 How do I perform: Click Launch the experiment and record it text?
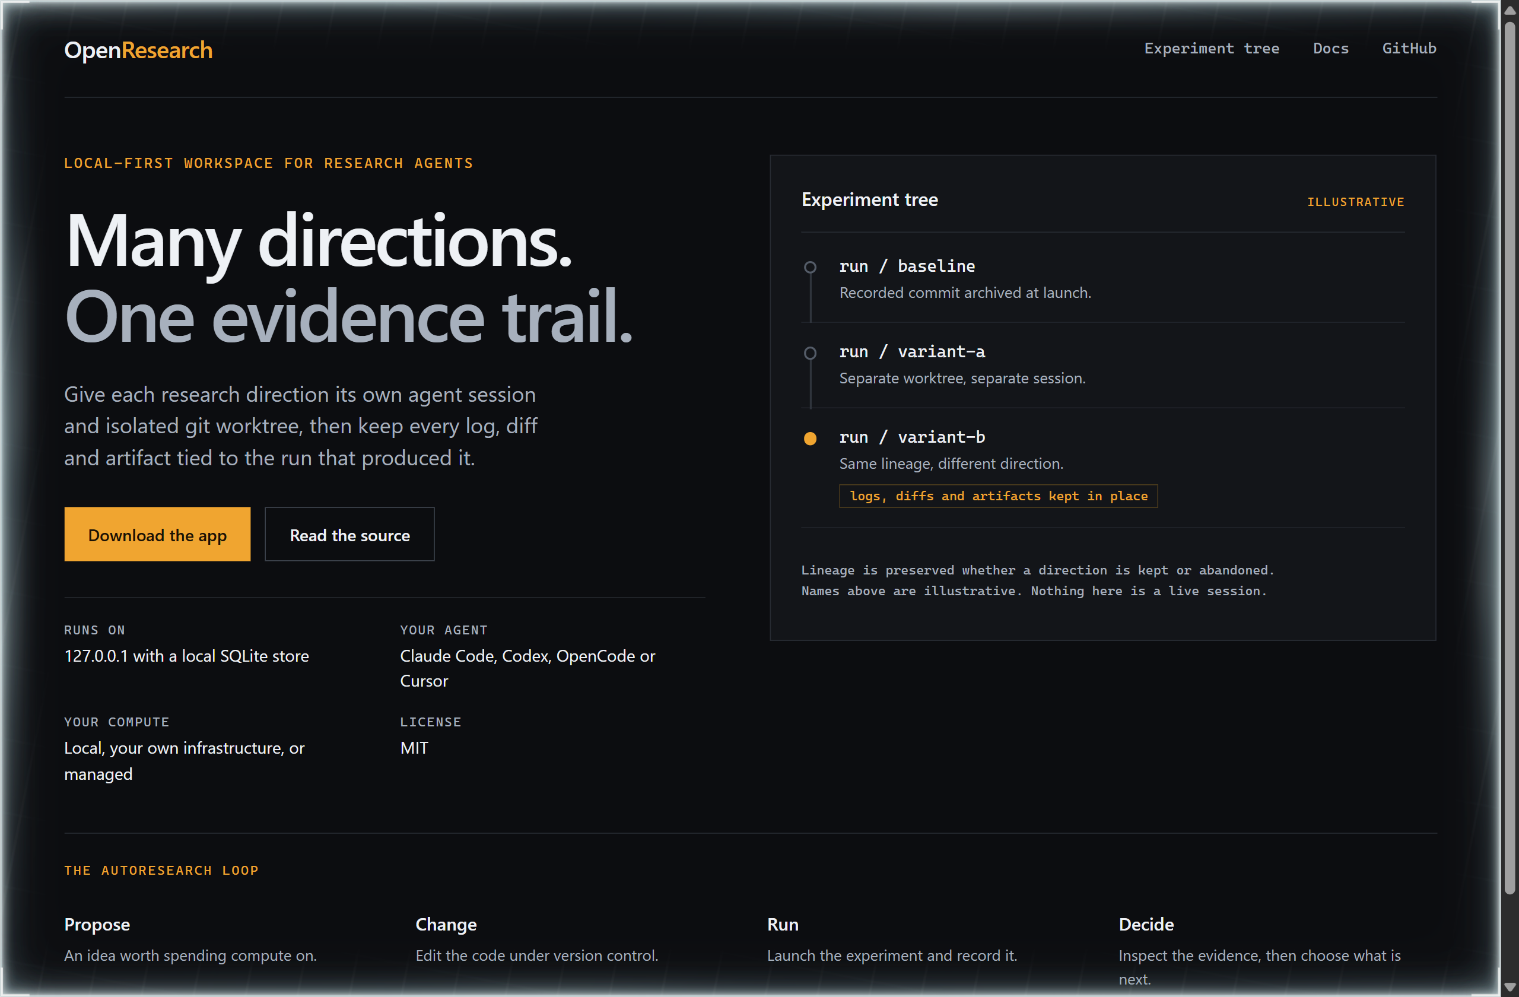[x=892, y=955]
